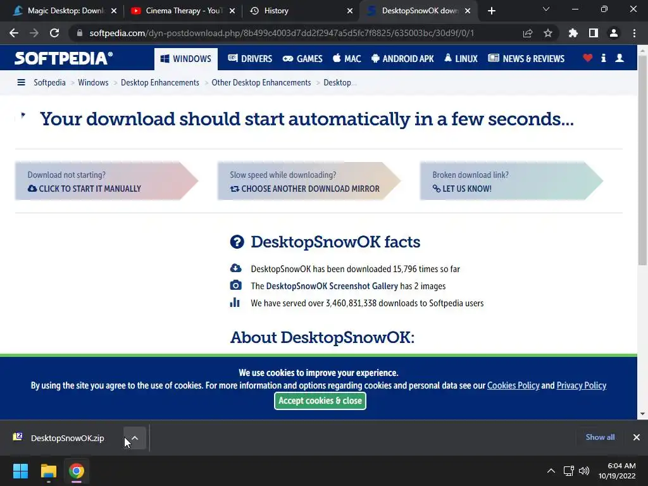Viewport: 648px width, 486px height.
Task: Open a new browser tab
Action: pyautogui.click(x=491, y=11)
